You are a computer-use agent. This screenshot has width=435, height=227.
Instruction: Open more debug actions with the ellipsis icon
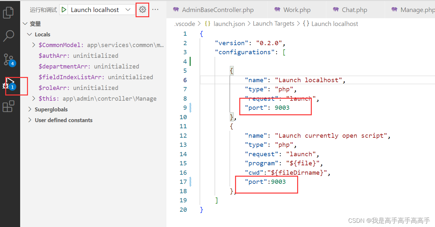click(x=155, y=9)
